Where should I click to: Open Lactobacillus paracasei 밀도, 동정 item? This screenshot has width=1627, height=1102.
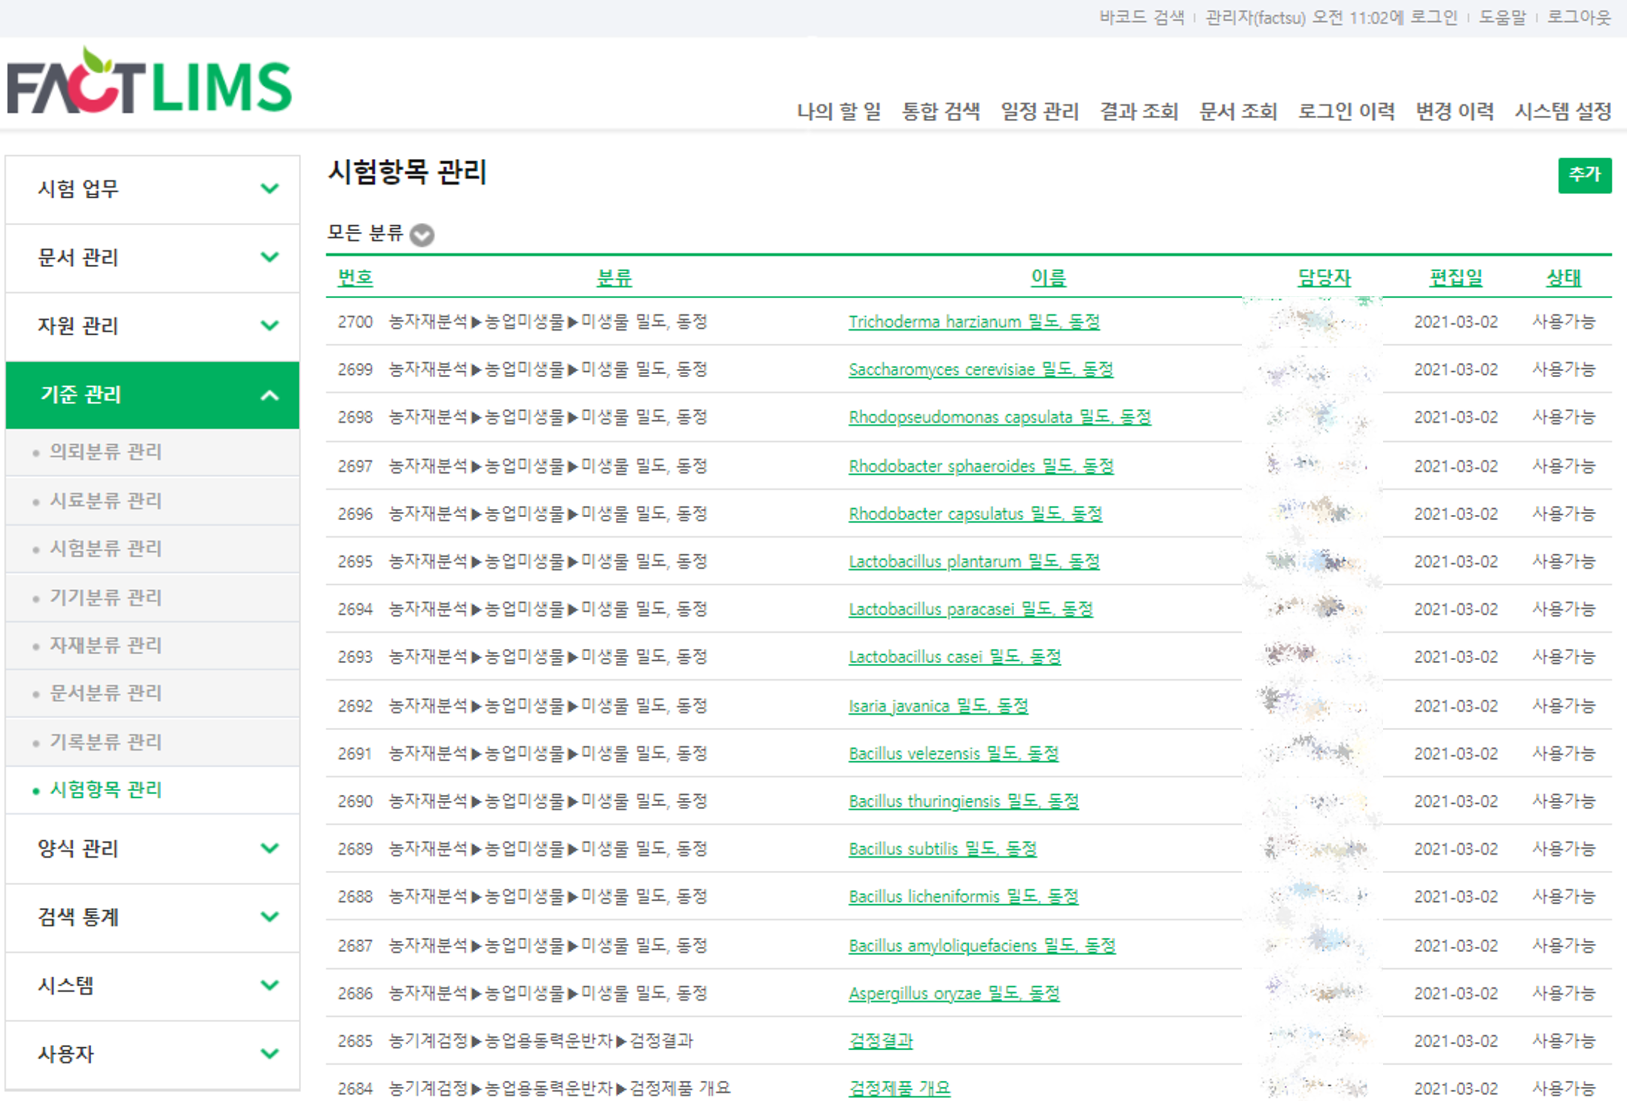tap(970, 609)
